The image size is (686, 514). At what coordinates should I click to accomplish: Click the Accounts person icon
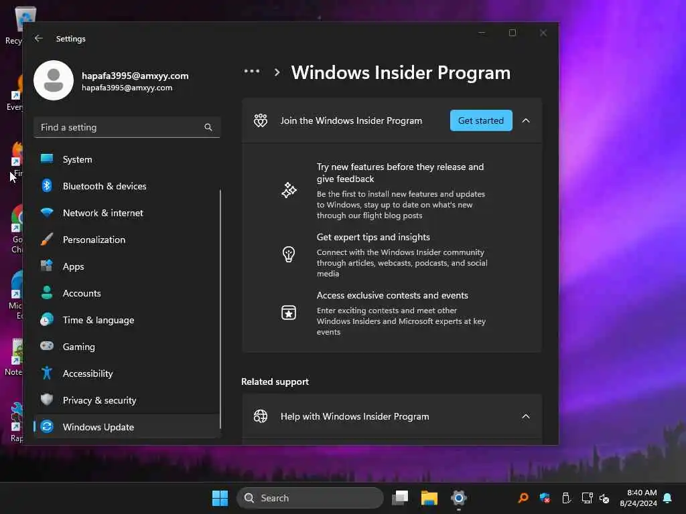pos(47,292)
